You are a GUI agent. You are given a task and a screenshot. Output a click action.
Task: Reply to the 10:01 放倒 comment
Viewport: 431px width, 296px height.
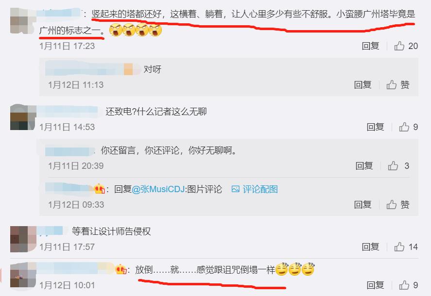[375, 285]
